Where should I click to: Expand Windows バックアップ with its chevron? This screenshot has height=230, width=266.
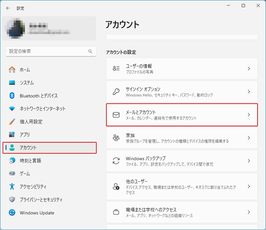(x=249, y=161)
